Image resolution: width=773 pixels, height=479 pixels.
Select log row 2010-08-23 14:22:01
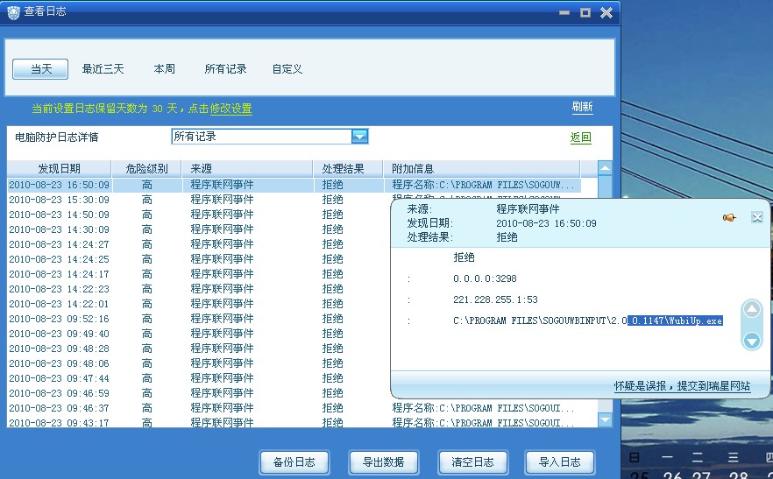[x=198, y=304]
